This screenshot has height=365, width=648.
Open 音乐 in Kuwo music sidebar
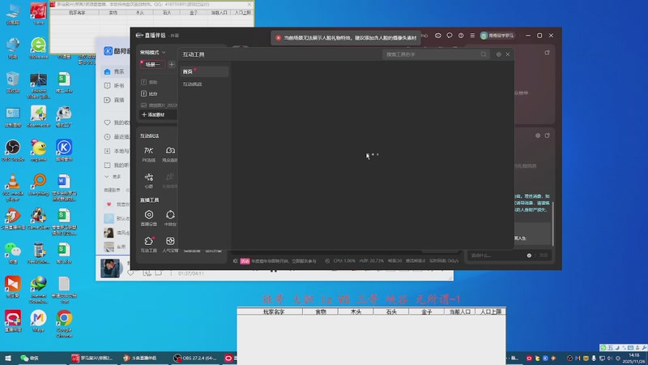click(x=115, y=71)
